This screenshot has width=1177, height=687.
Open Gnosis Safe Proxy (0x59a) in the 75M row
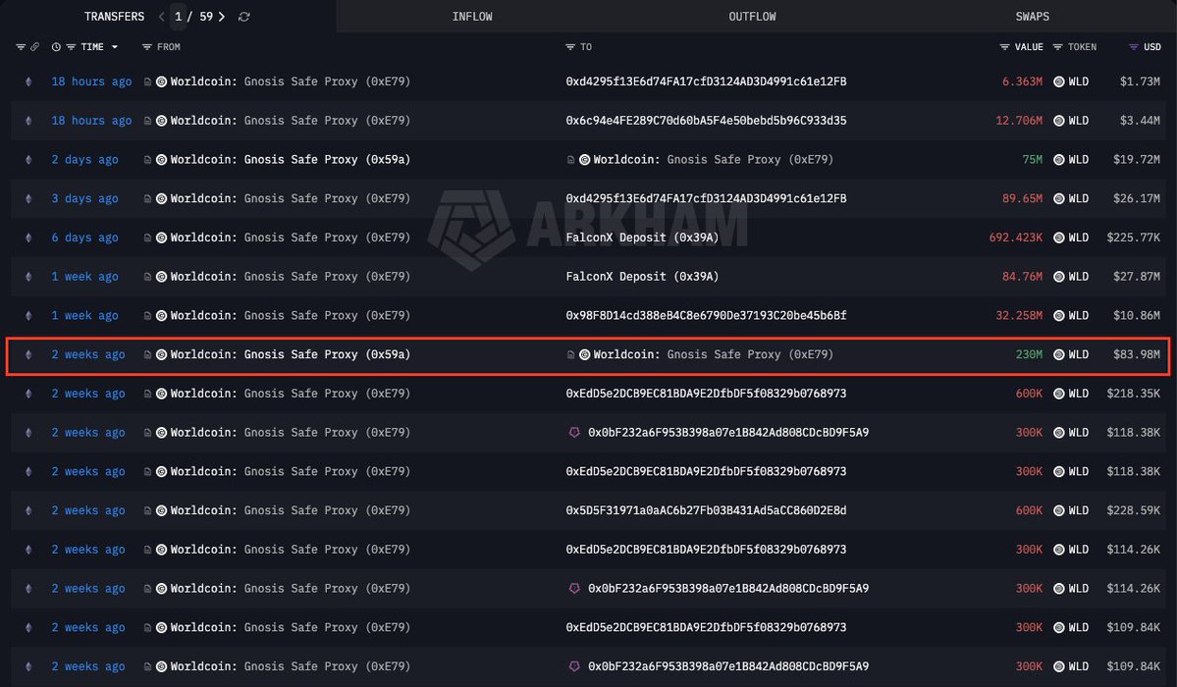point(327,159)
